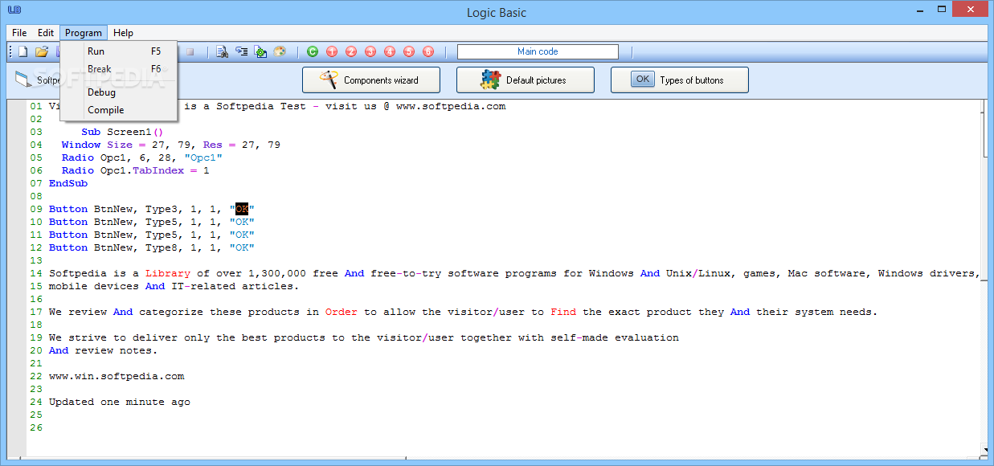
Task: Click the red circle numbered 5
Action: coord(409,51)
